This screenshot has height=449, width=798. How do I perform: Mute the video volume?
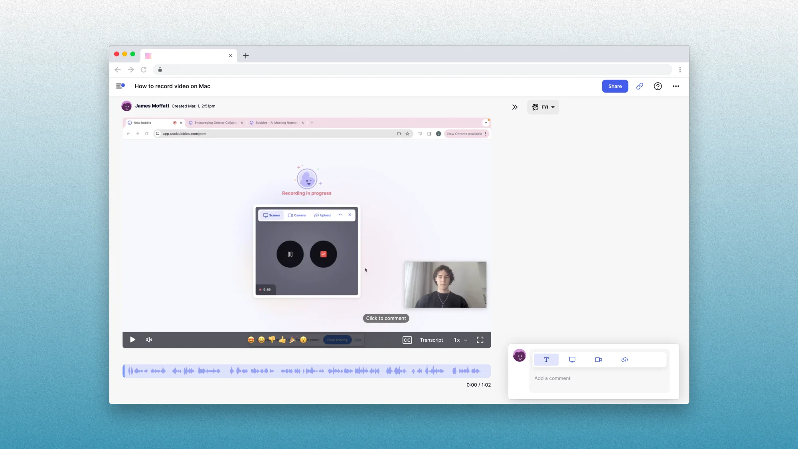[x=149, y=340]
